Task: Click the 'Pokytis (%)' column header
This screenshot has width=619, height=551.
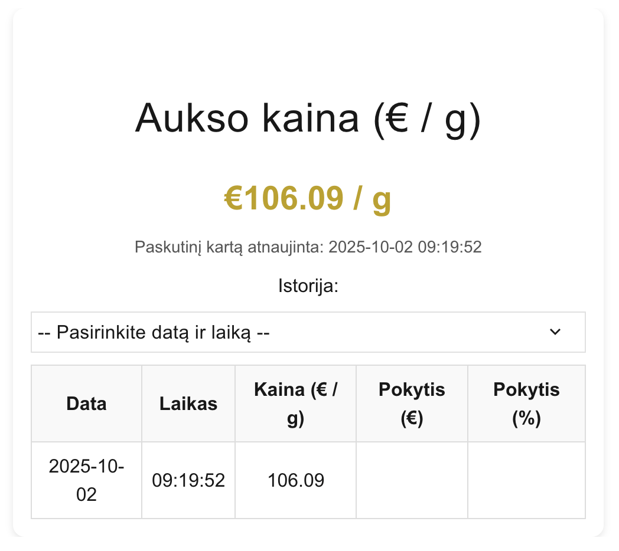Action: pyautogui.click(x=526, y=404)
